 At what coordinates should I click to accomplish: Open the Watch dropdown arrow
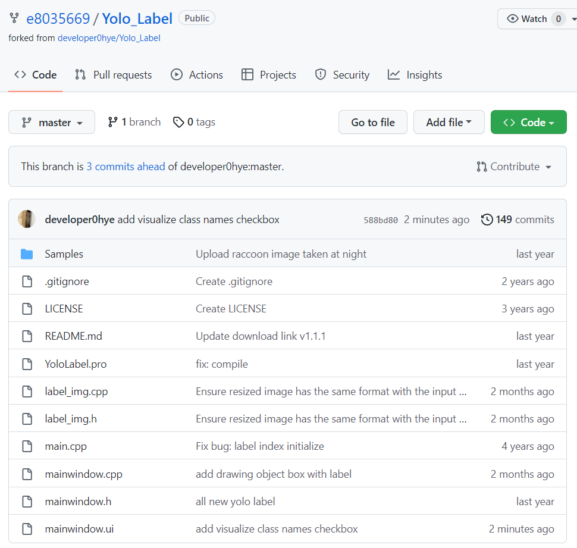(x=573, y=19)
